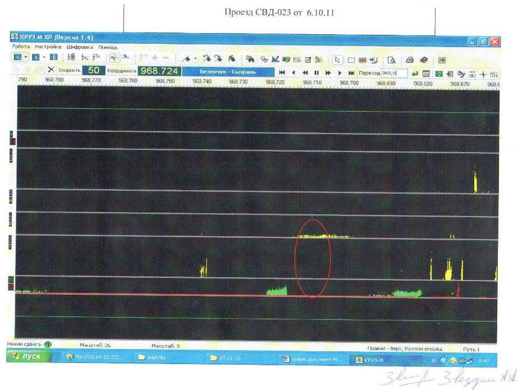Image resolution: width=518 pixels, height=390 pixels.
Task: Open the Помощь menu
Action: click(108, 48)
